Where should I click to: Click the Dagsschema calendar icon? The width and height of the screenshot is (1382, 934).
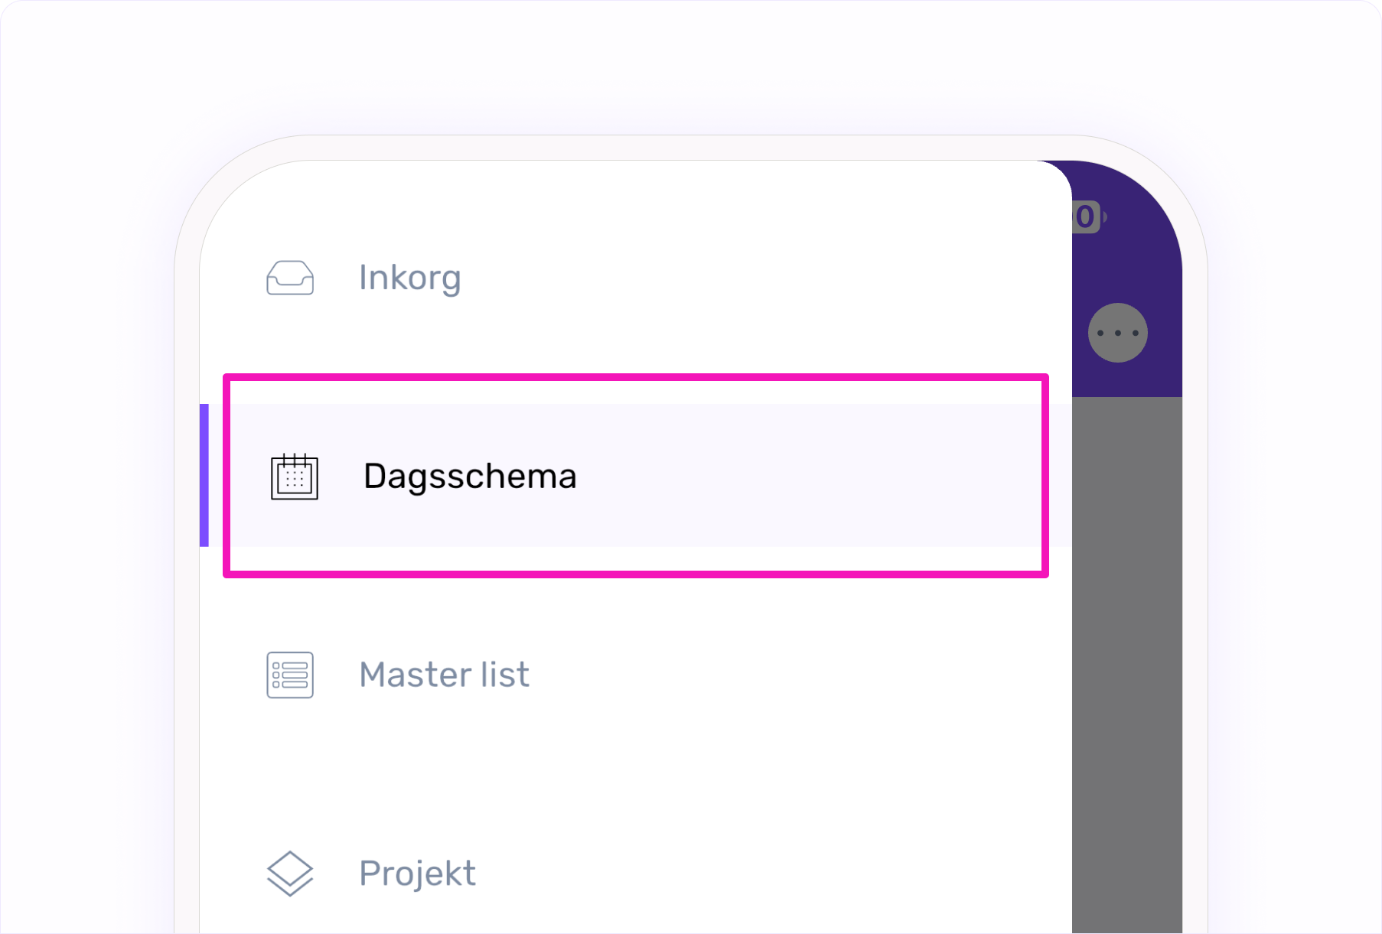295,477
